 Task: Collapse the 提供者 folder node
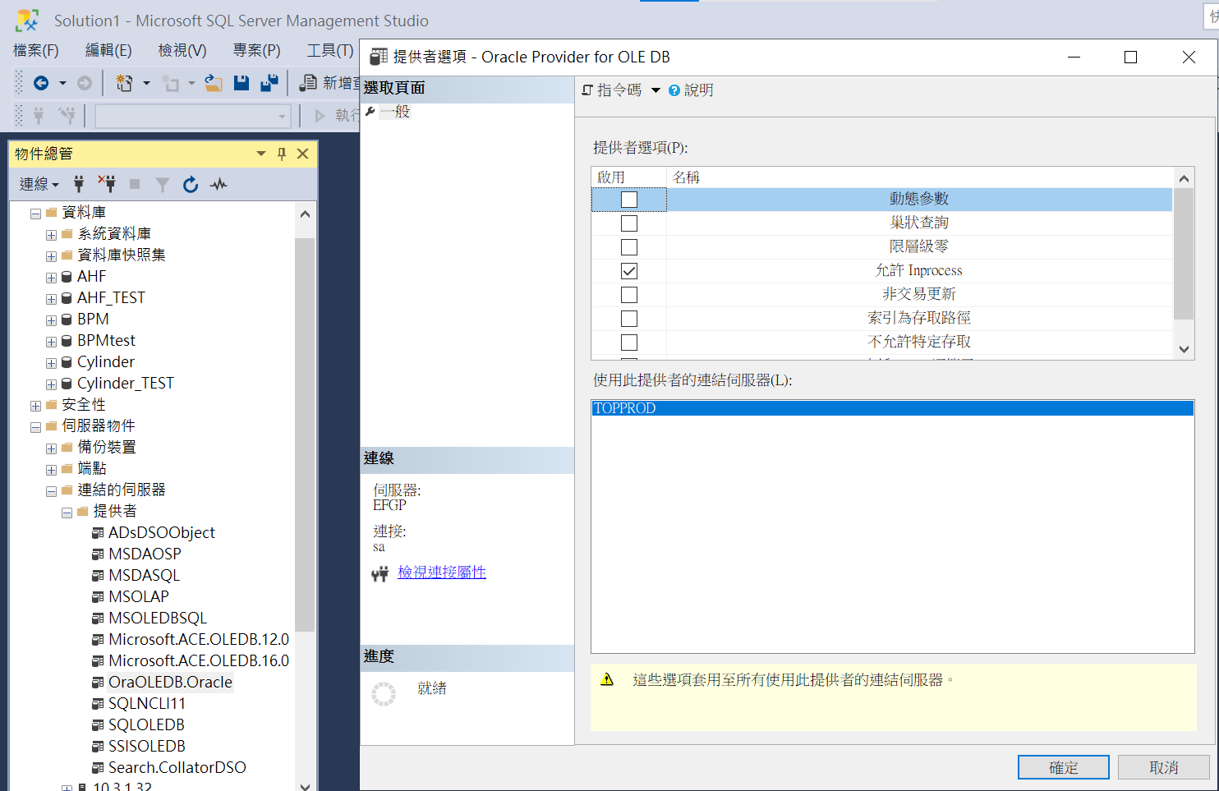[x=67, y=513]
